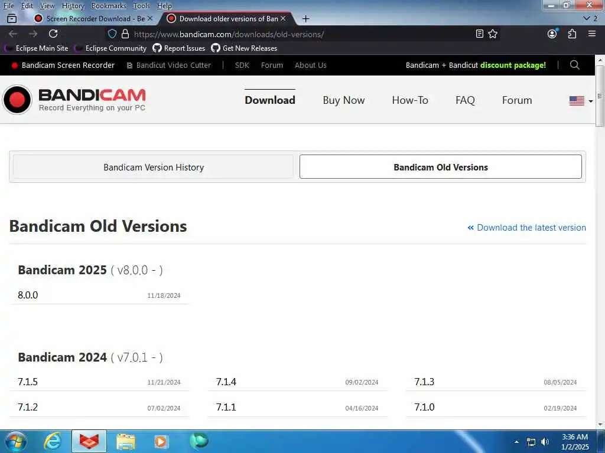
Task: Open the list all tabs chevron
Action: click(x=587, y=18)
